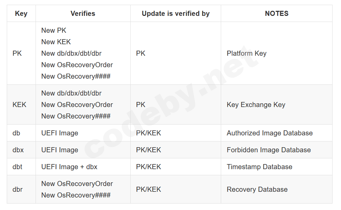341x210 pixels.
Task: Select the "UEFI Image + dbx" cell
Action: click(x=69, y=167)
